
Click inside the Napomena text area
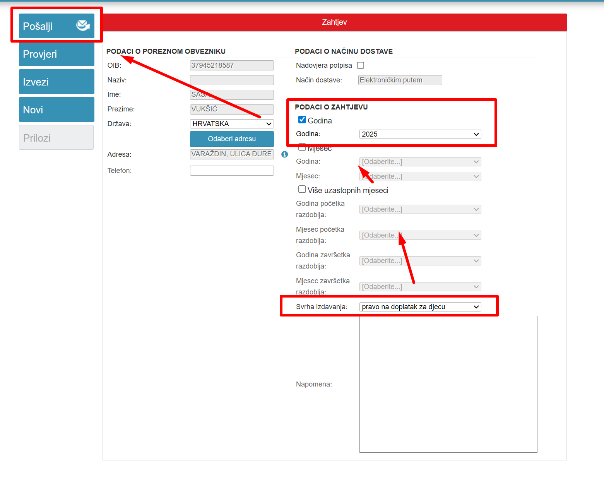coord(448,384)
